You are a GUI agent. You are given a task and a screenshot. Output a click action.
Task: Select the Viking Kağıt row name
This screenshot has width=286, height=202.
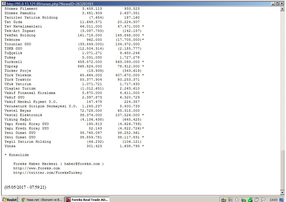(18, 120)
